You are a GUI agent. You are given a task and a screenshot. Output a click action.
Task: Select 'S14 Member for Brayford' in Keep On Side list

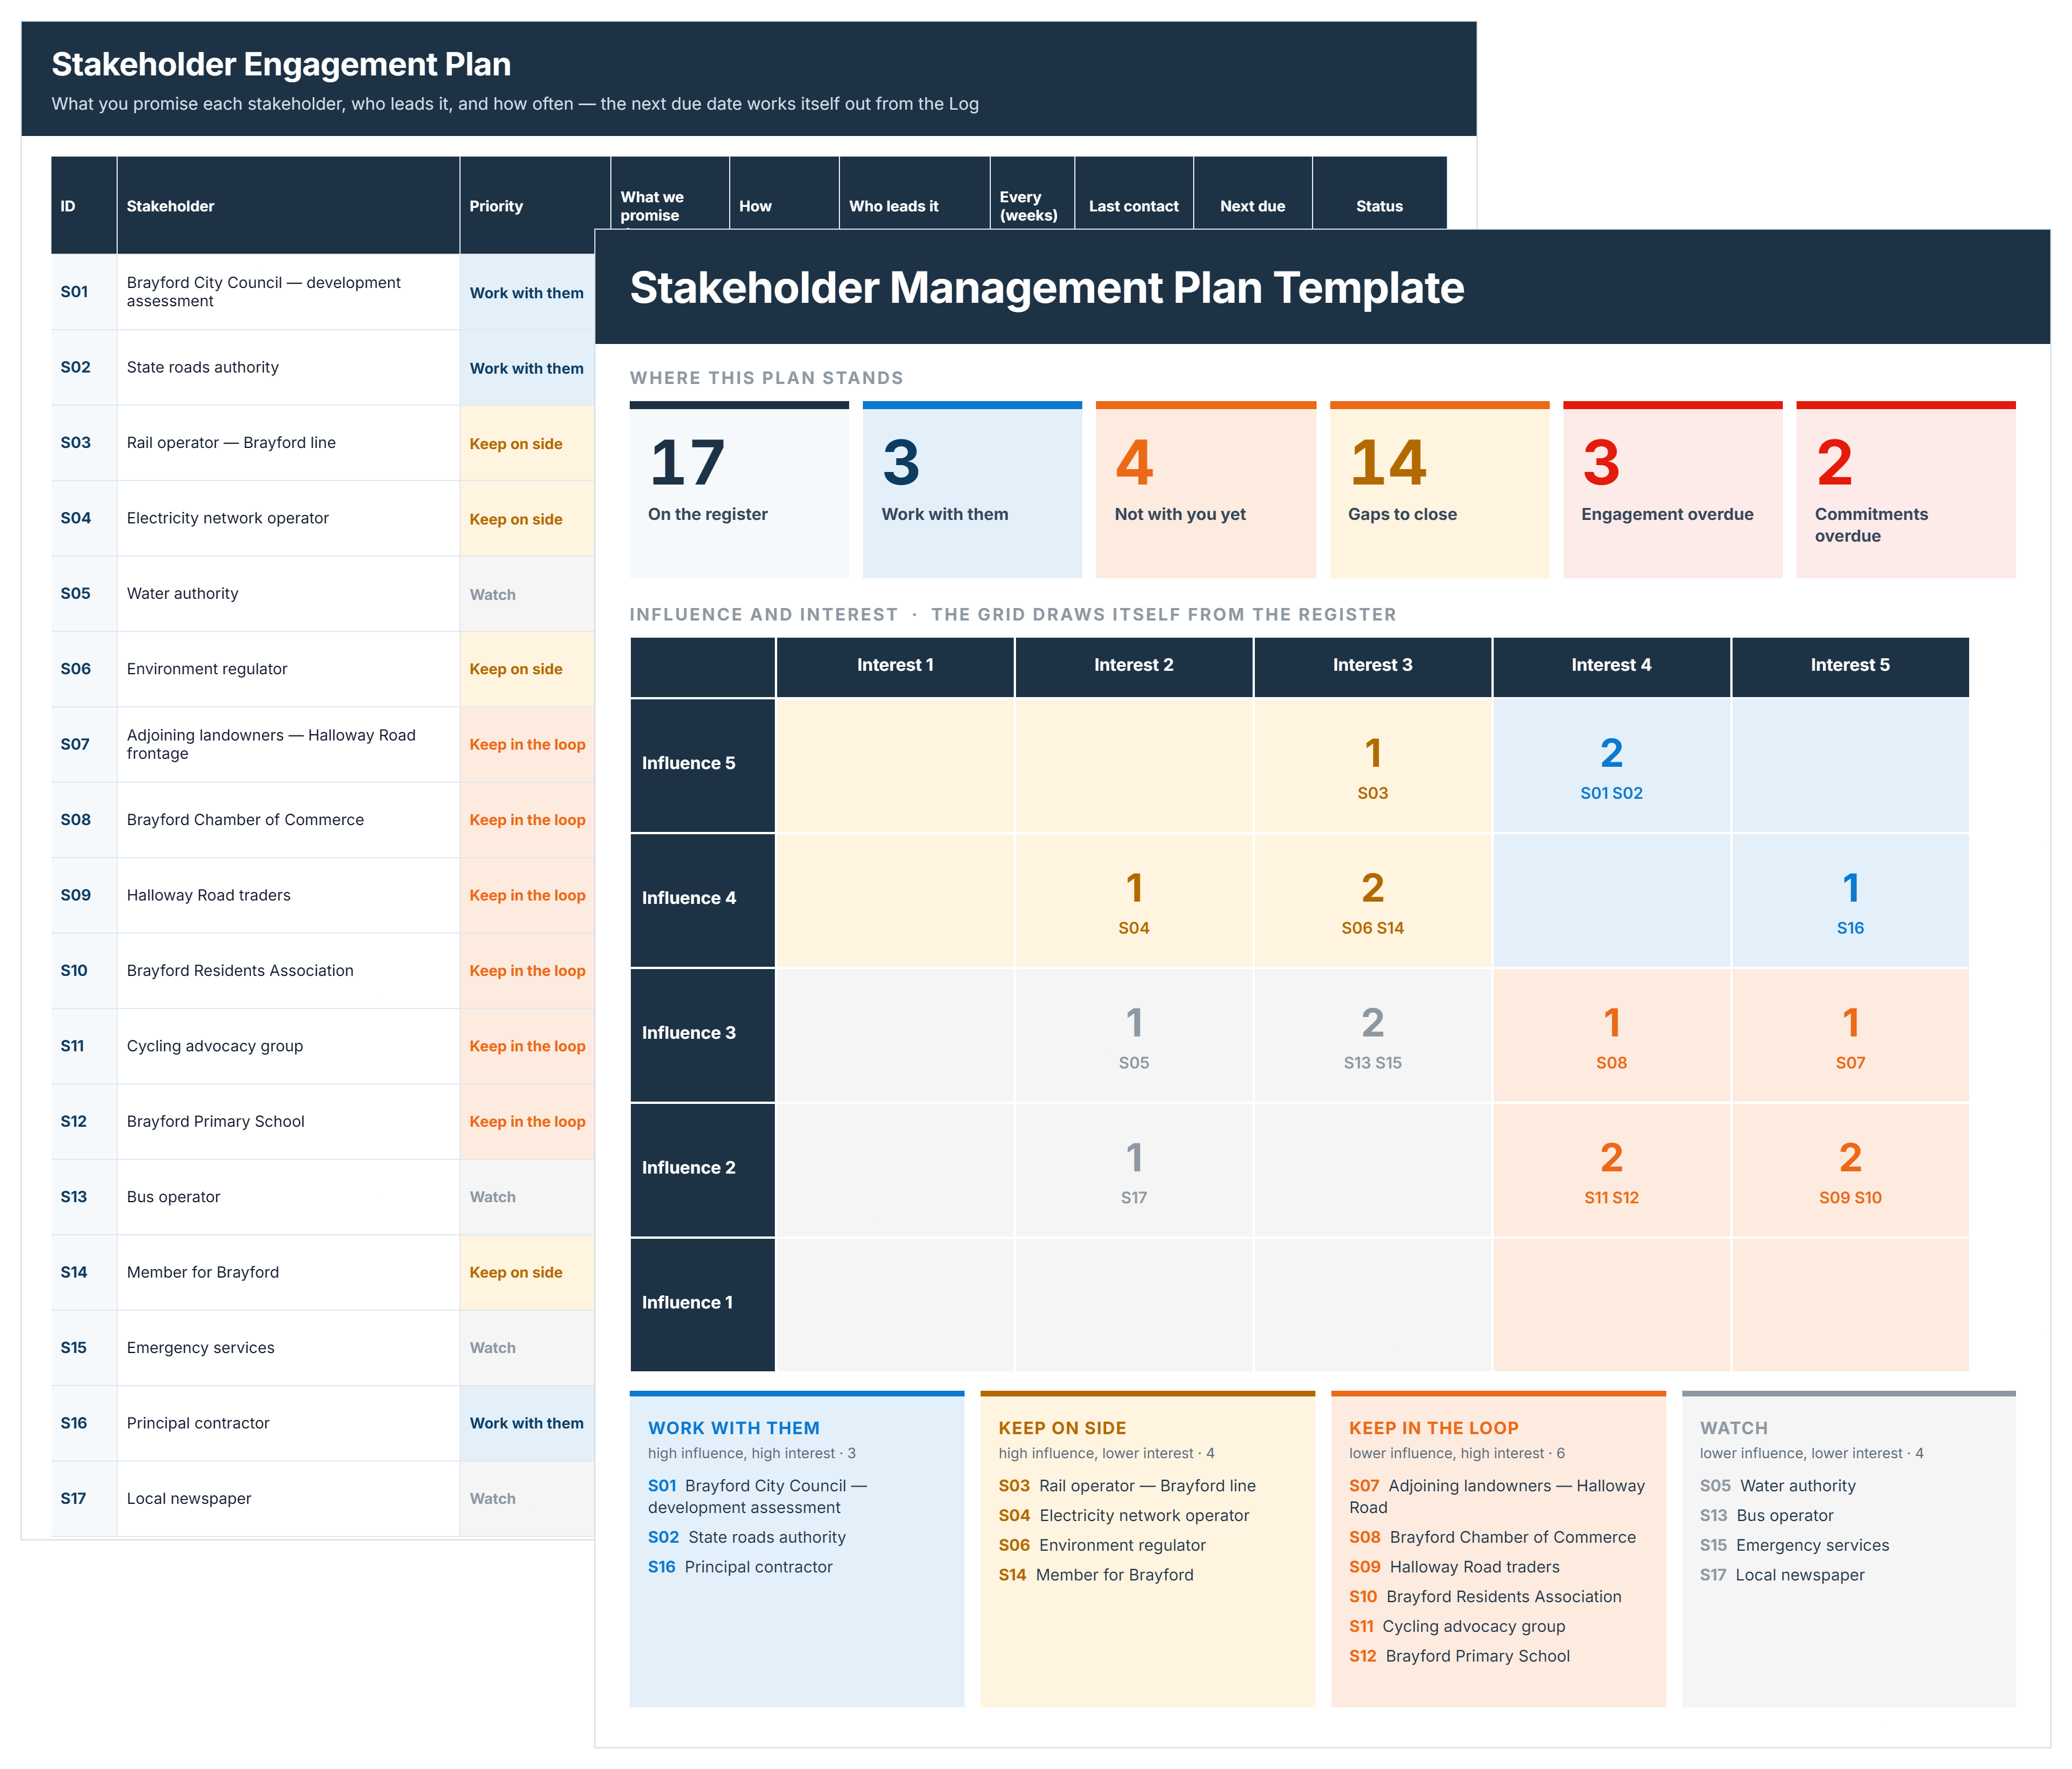(1096, 1575)
